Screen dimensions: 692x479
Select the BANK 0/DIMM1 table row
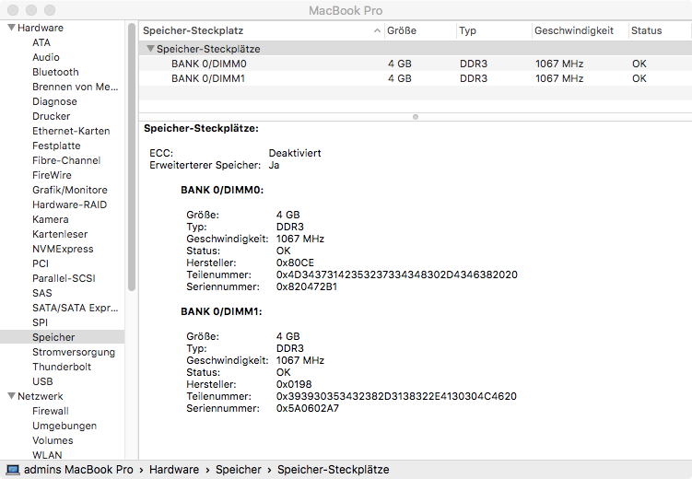coord(415,78)
